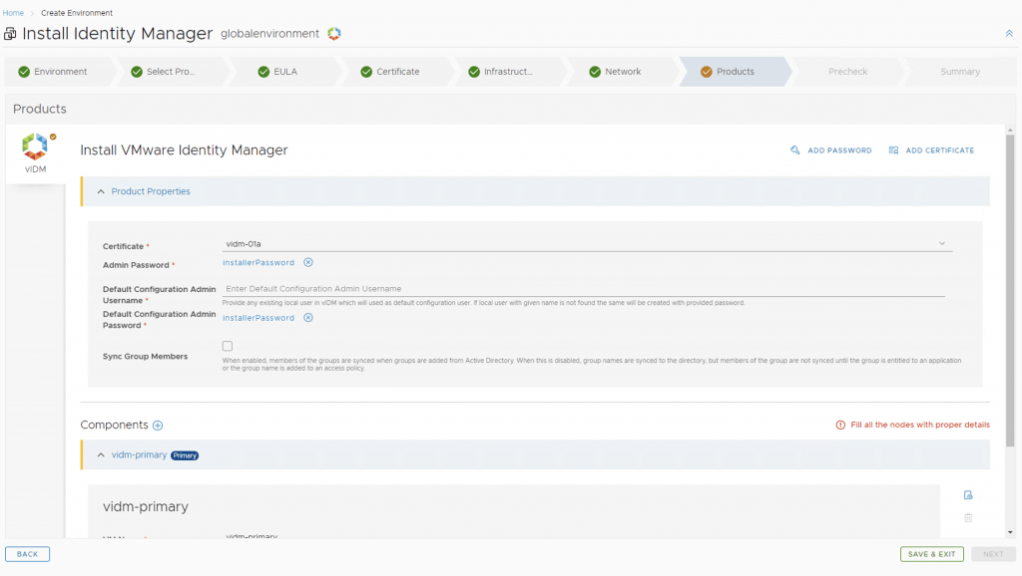This screenshot has height=576, width=1022.
Task: Click the vidm-primary trash delete icon
Action: (967, 517)
